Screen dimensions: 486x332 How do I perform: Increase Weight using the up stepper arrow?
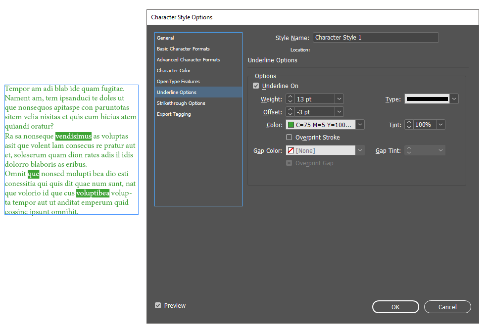(x=290, y=96)
